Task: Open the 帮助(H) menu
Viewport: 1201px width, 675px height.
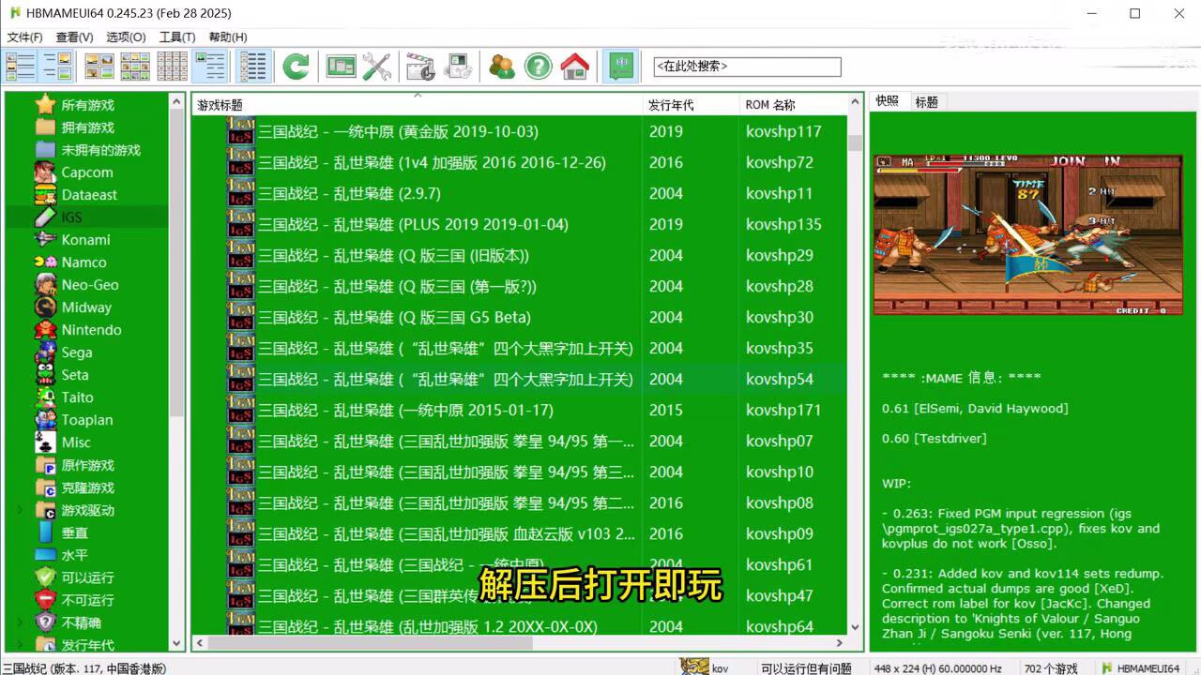Action: click(x=228, y=37)
